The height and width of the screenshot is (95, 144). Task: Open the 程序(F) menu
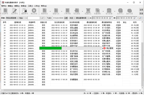(x=4, y=6)
